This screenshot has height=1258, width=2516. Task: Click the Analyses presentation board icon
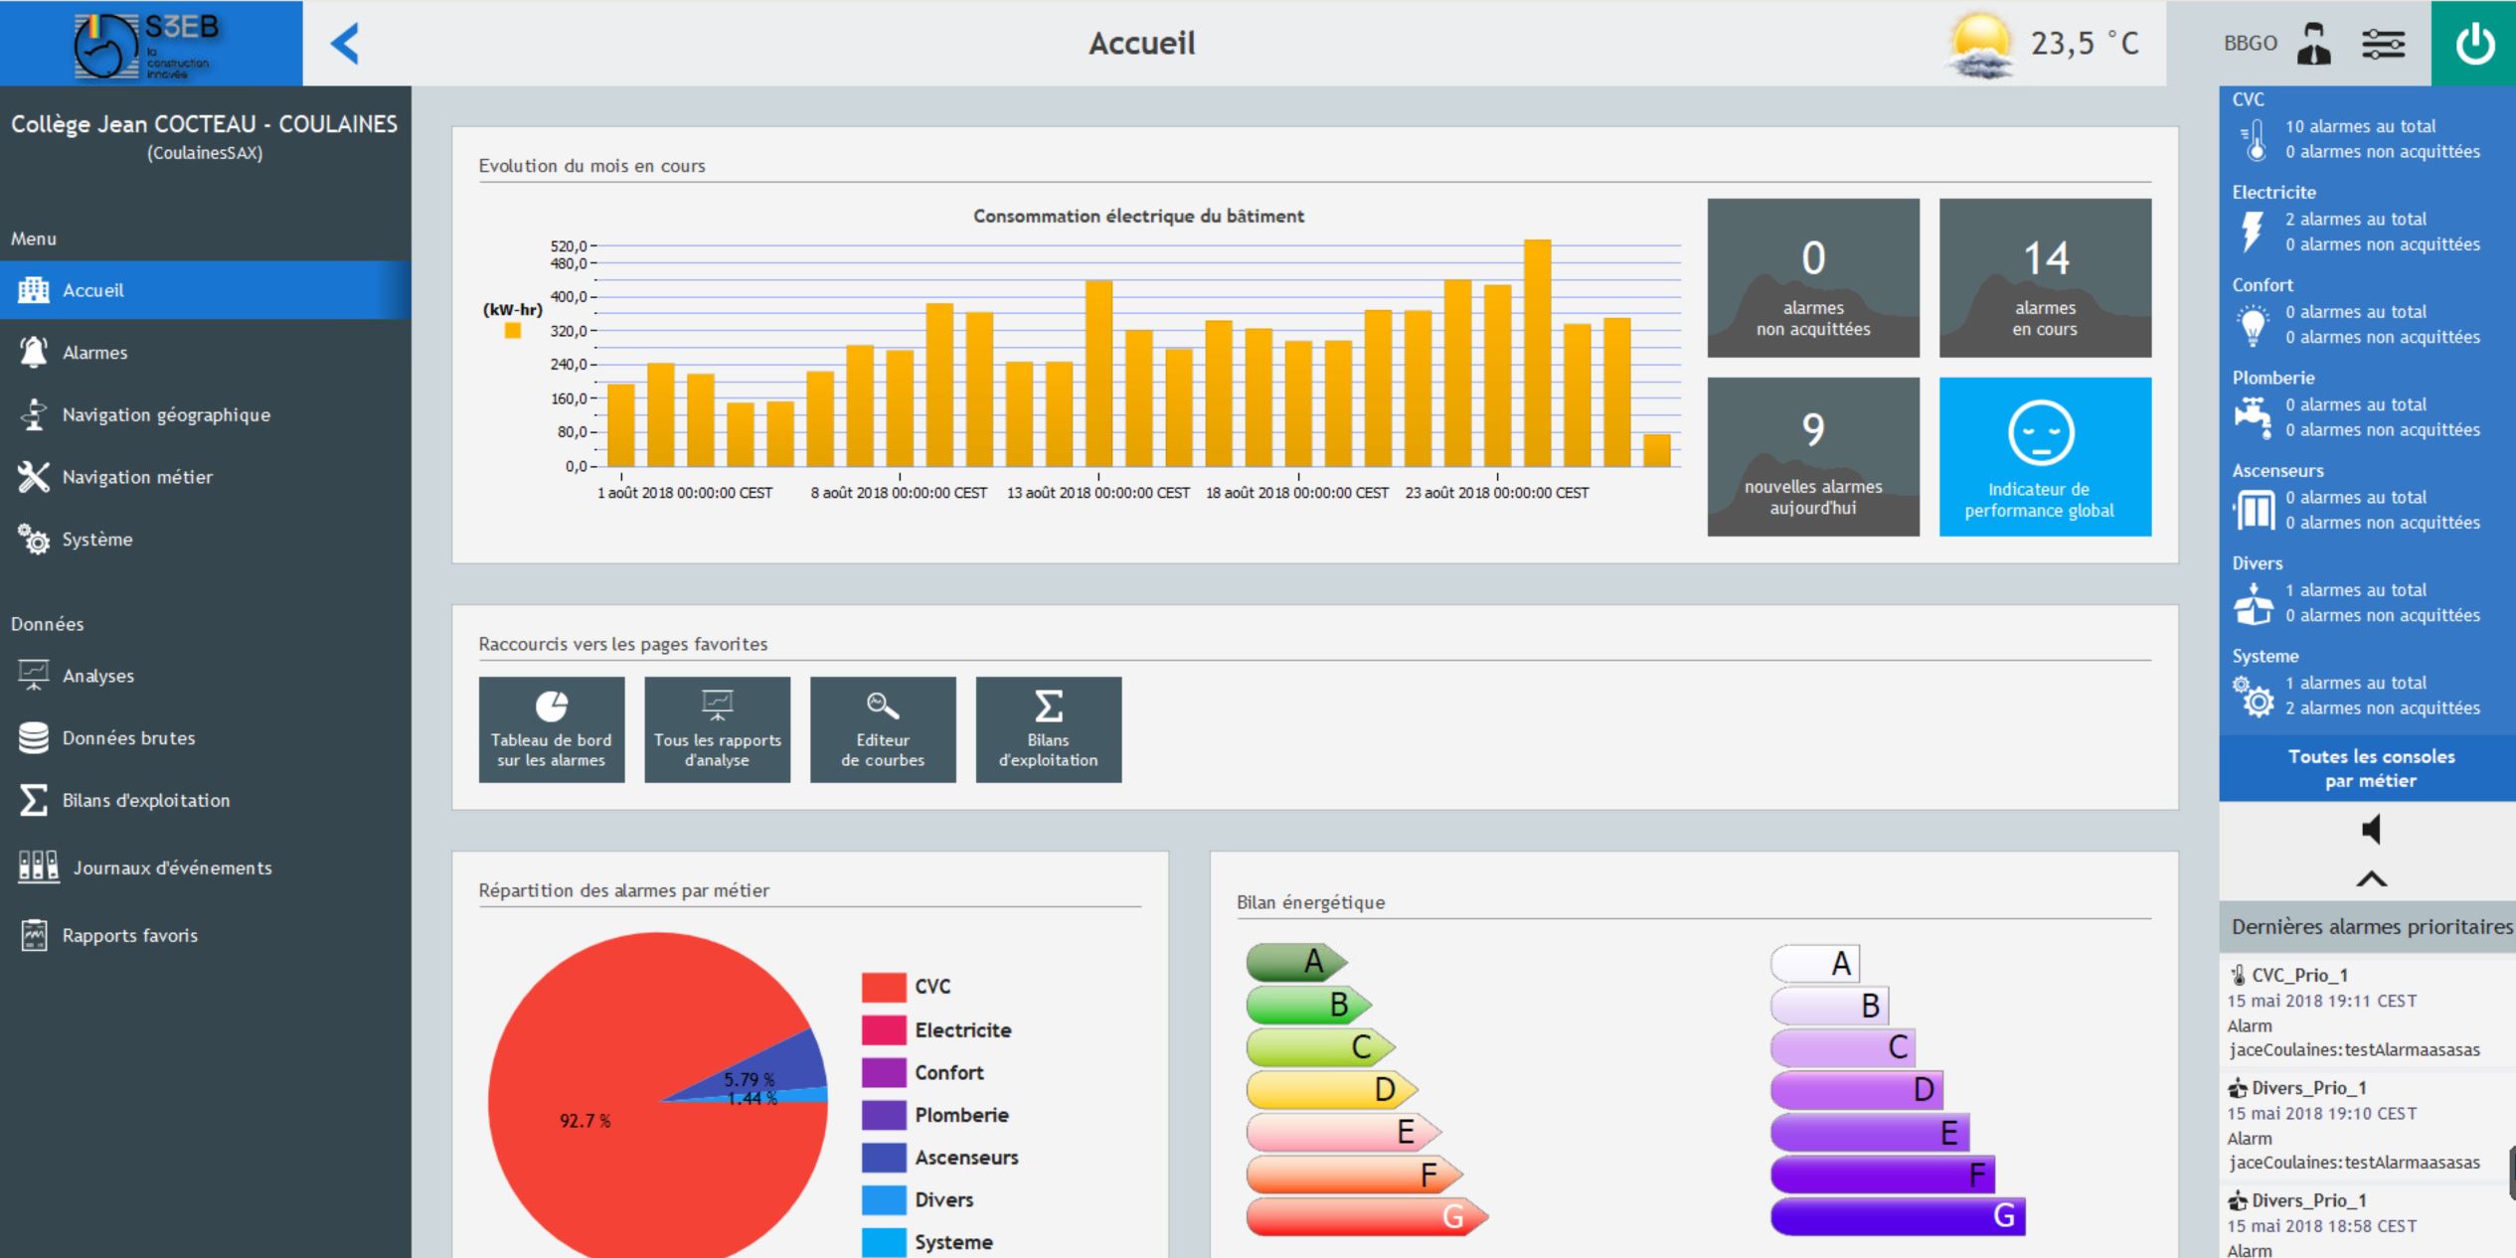[34, 675]
